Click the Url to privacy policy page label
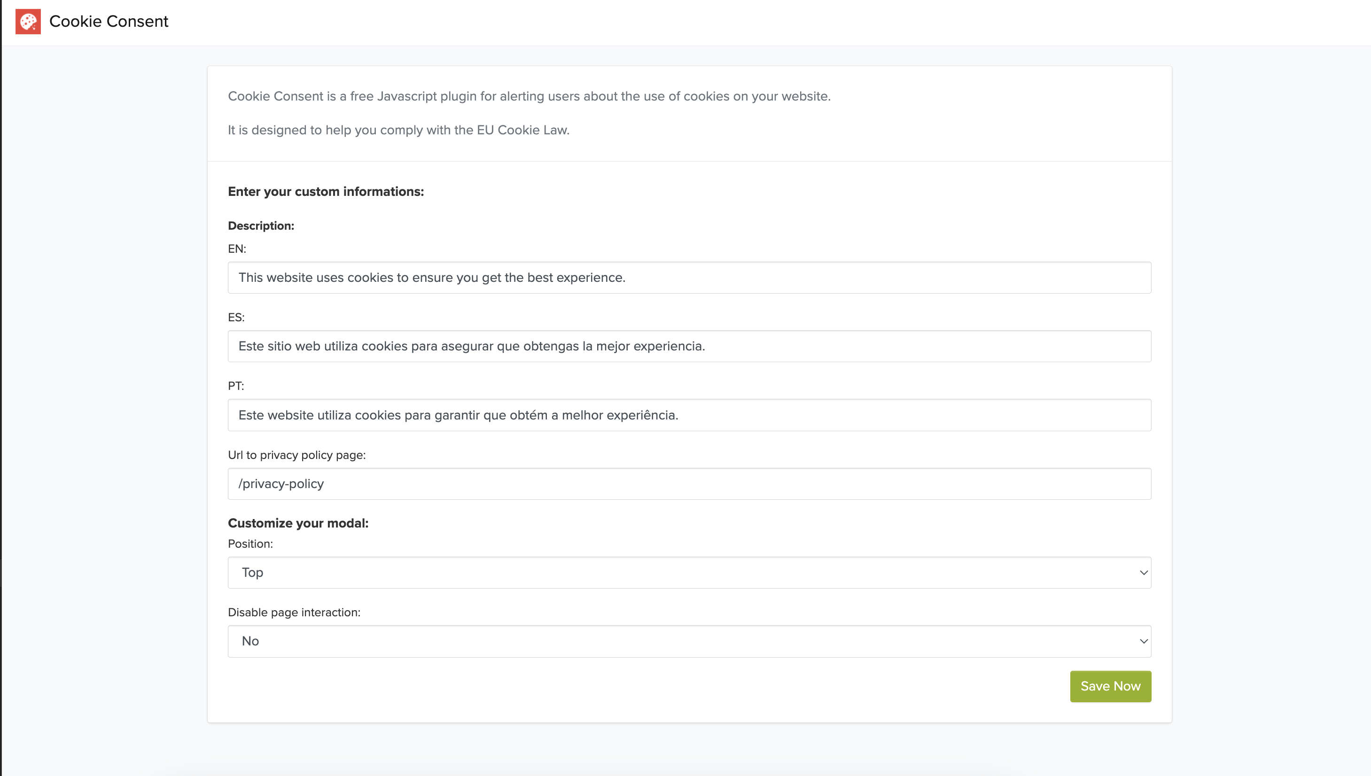Image resolution: width=1371 pixels, height=776 pixels. 297,455
